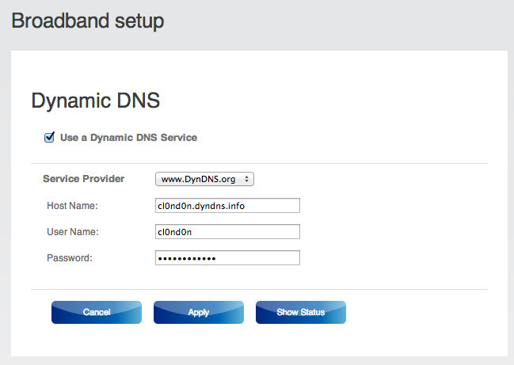The width and height of the screenshot is (514, 365).
Task: Show the Dynamic DNS status
Action: (301, 312)
